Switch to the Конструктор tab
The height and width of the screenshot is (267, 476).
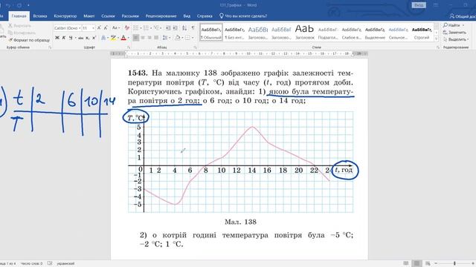click(65, 16)
